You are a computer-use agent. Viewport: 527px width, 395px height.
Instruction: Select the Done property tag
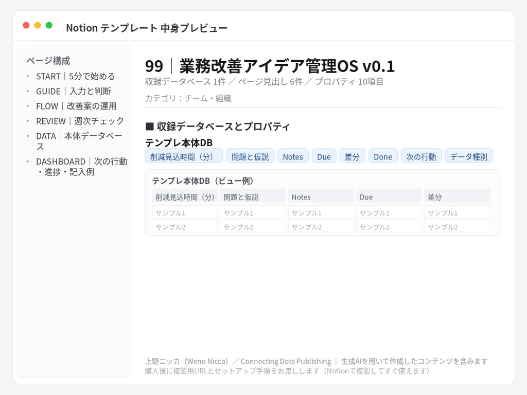pos(383,156)
